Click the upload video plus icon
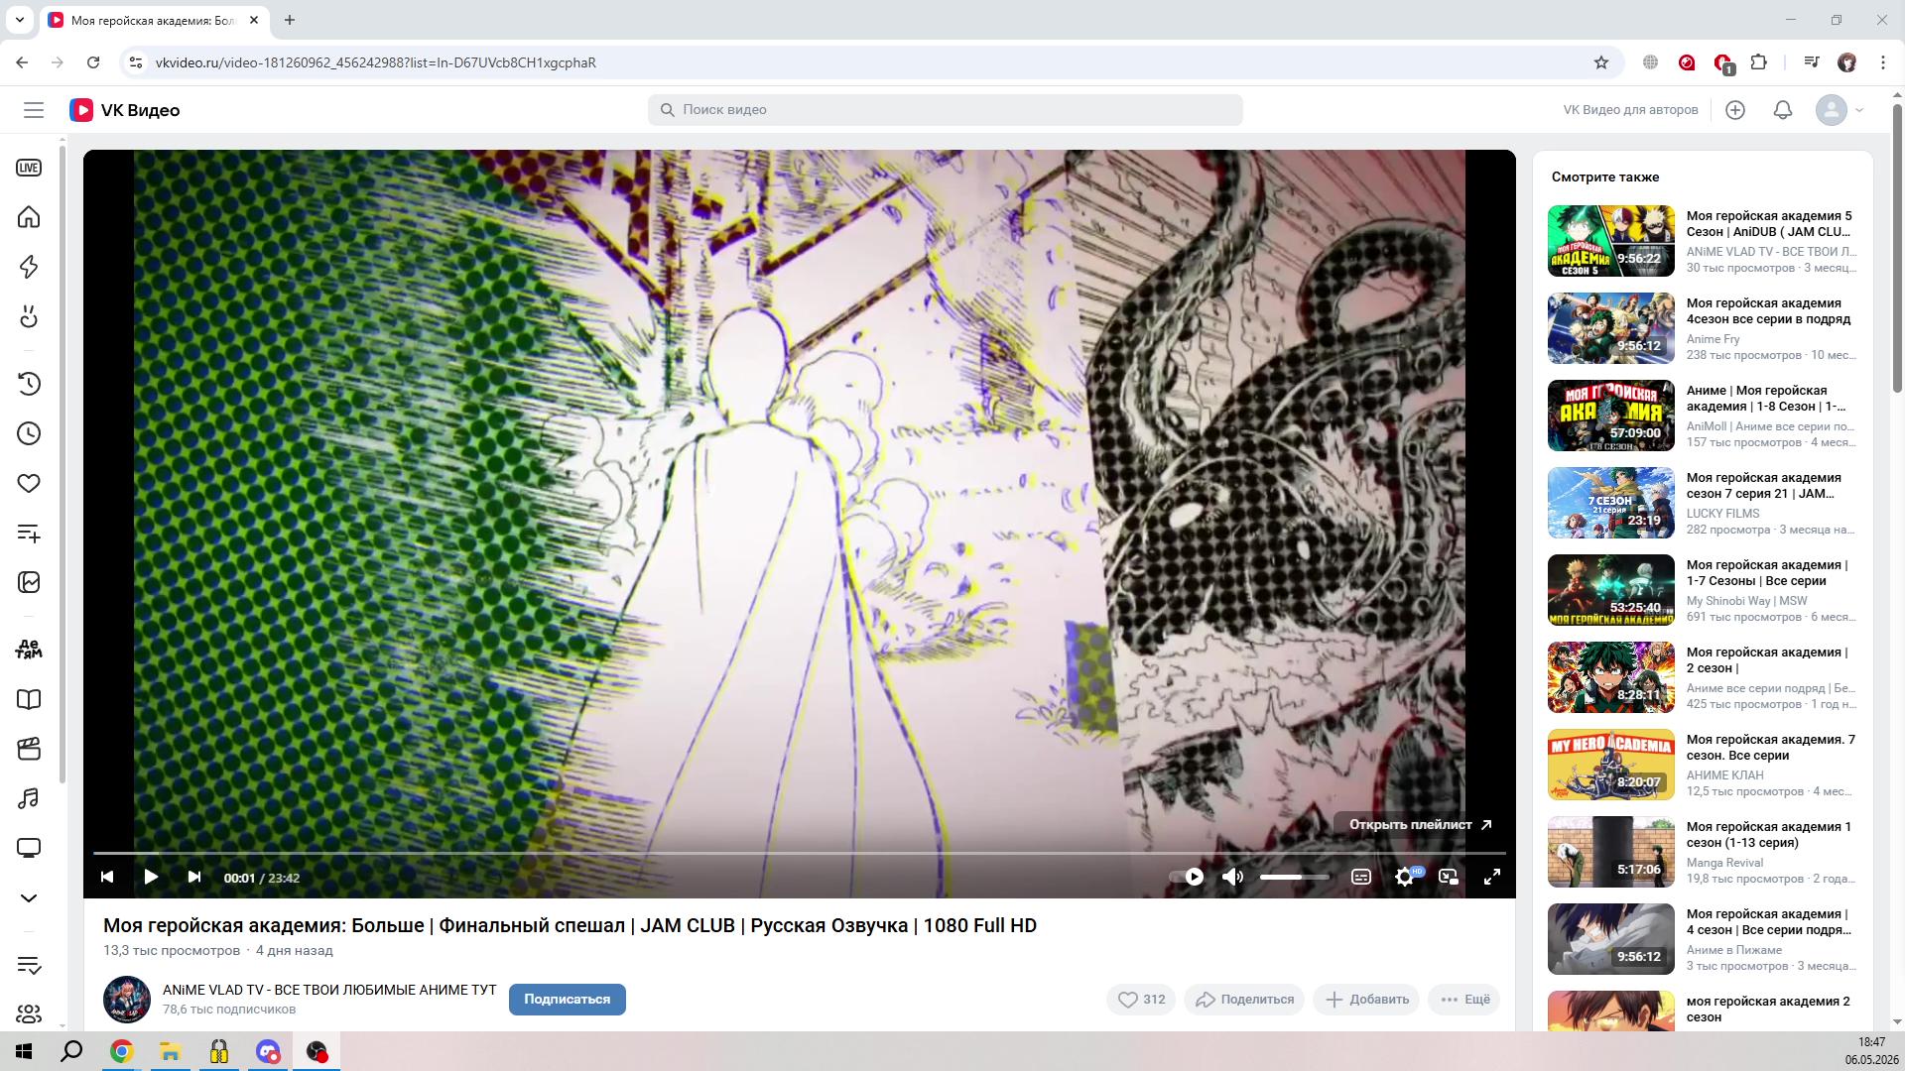Image resolution: width=1905 pixels, height=1071 pixels. (x=1735, y=110)
